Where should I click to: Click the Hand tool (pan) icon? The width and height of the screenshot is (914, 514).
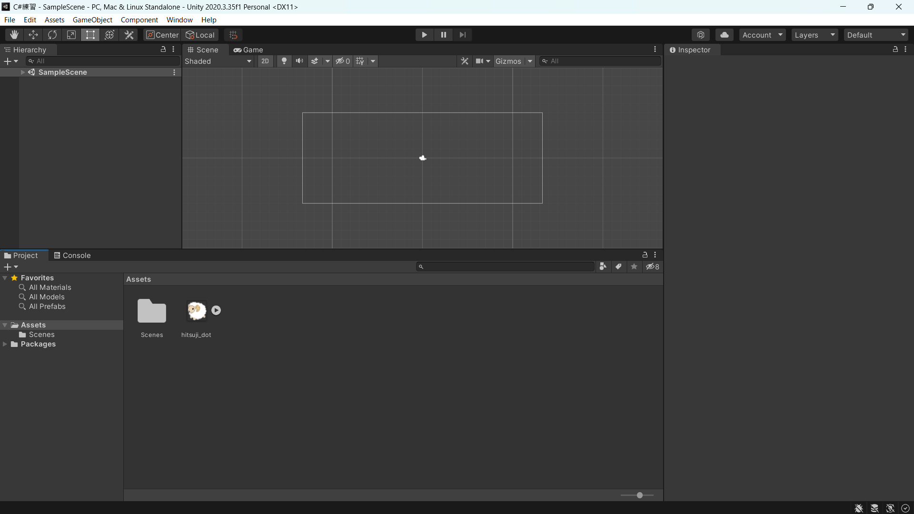click(x=14, y=35)
